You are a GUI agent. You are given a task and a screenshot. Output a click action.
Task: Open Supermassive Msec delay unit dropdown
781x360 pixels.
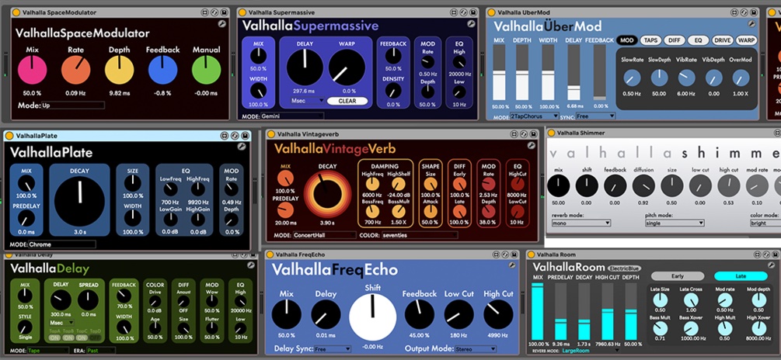[308, 100]
